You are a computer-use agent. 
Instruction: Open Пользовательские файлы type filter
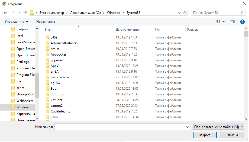coord(218,127)
